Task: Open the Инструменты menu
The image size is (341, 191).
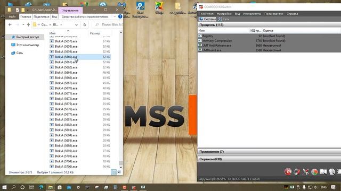Action: click(252, 14)
